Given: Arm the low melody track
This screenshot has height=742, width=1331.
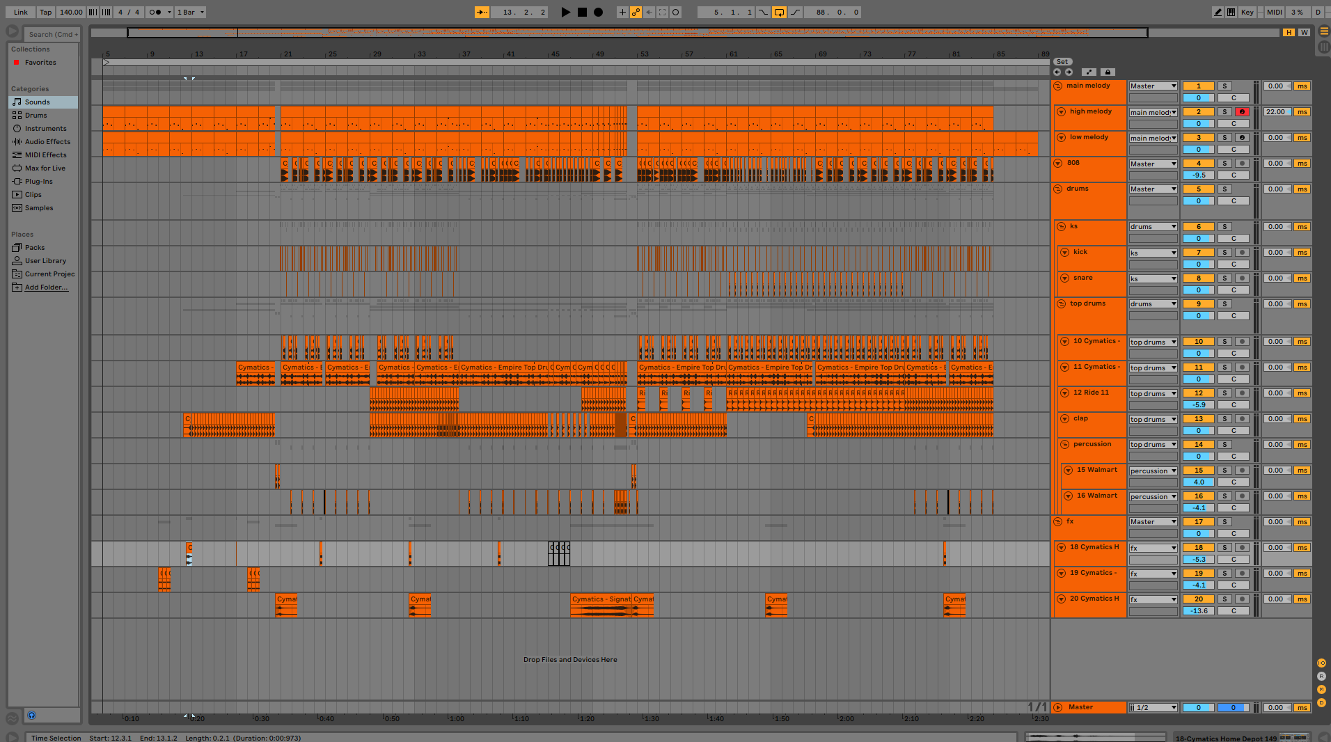Looking at the screenshot, I should point(1241,137).
